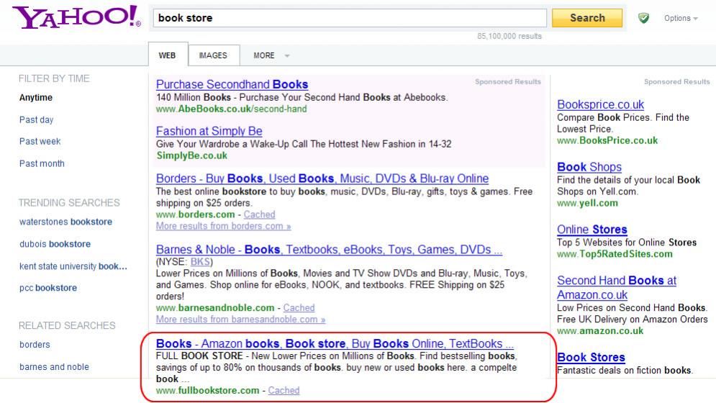Open 'Fashion at Simply Be' sponsored result
Image resolution: width=716 pixels, height=403 pixels.
pos(209,131)
